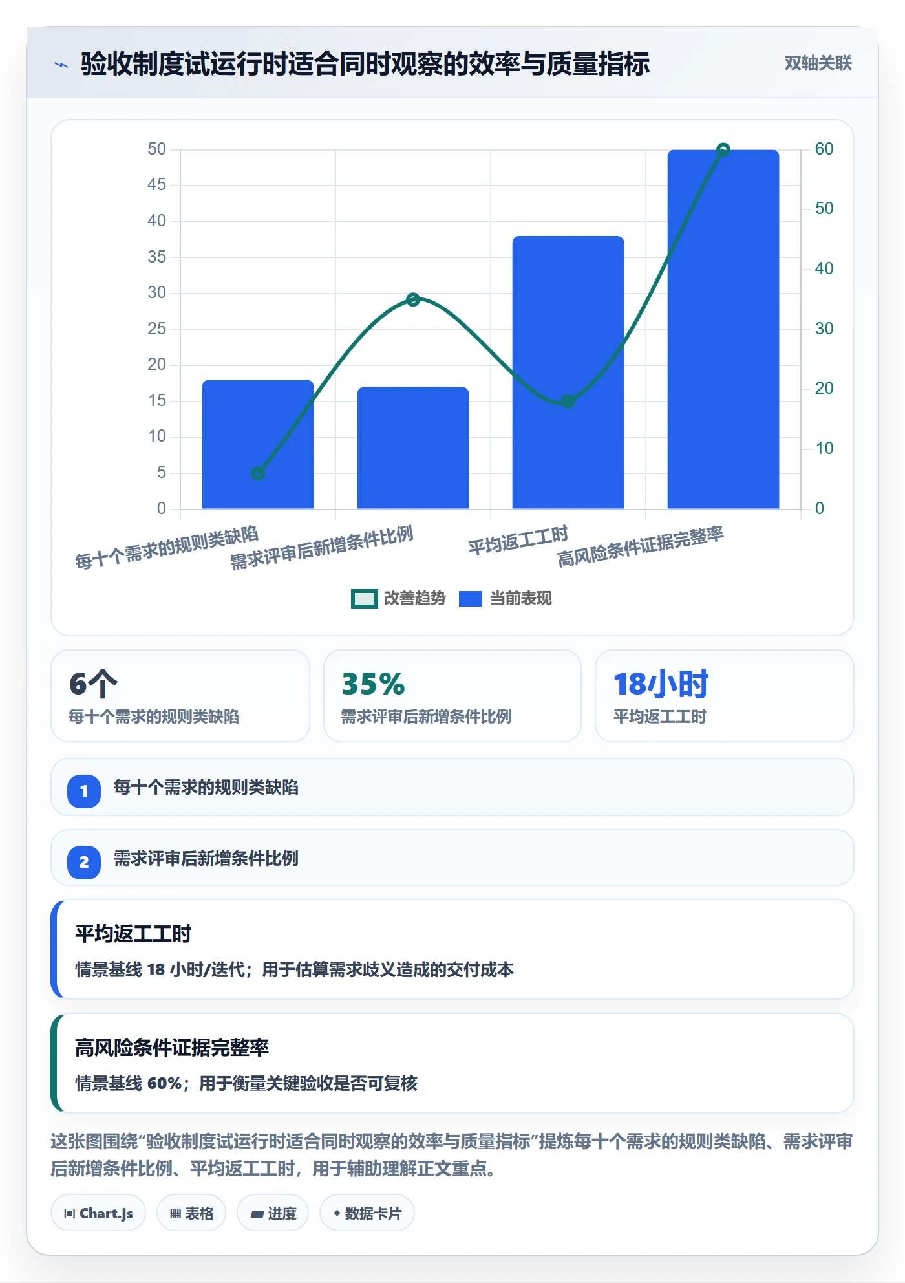Click the number 2 badge in the list

tap(84, 862)
